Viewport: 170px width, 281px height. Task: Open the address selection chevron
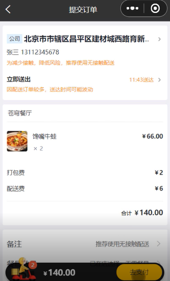point(159,39)
